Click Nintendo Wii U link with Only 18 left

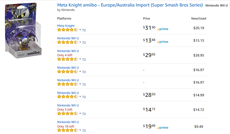click(x=68, y=122)
